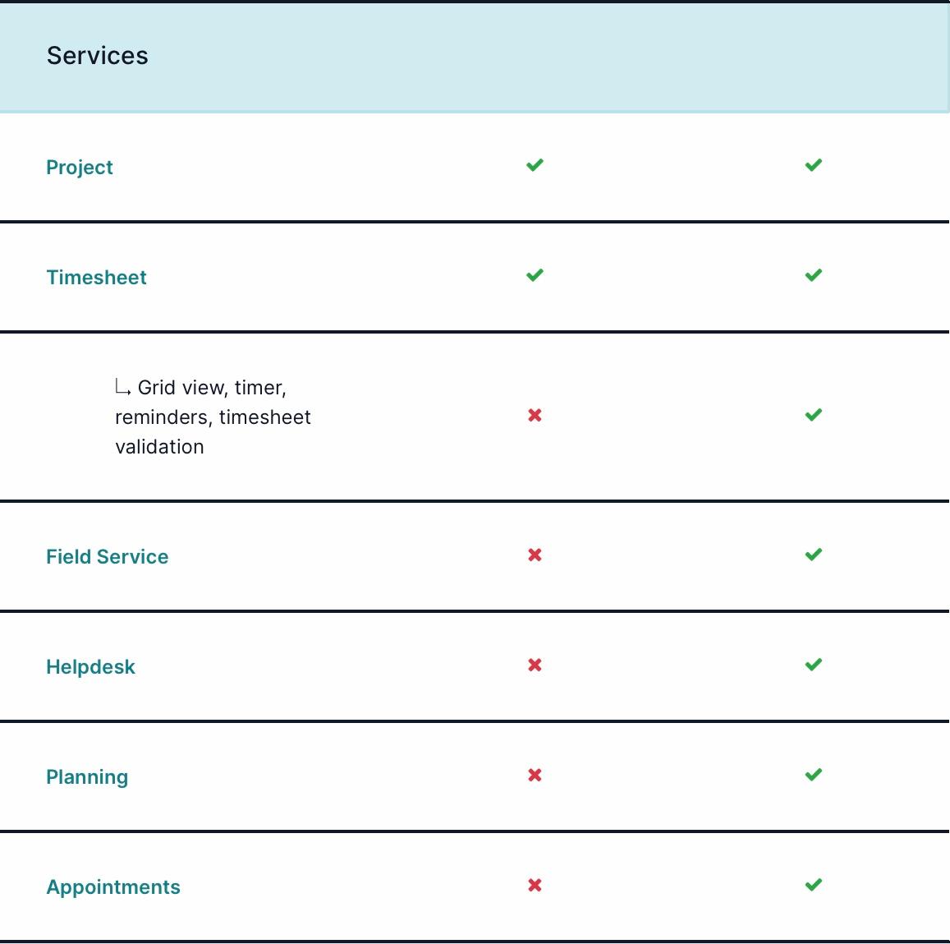Image resolution: width=950 pixels, height=944 pixels.
Task: Click the second green checkmark in Project row
Action: click(x=814, y=165)
